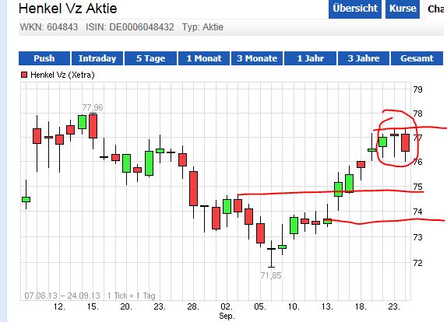447x322 pixels.
Task: Click the Typ: Aktie text
Action: 202,27
